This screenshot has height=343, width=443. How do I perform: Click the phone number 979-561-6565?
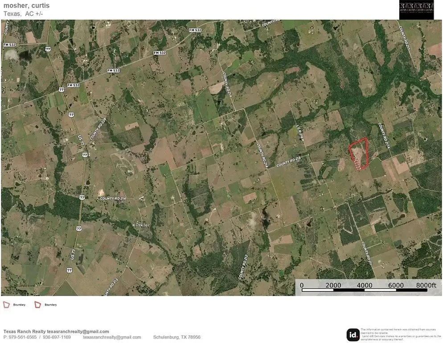pyautogui.click(x=21, y=337)
